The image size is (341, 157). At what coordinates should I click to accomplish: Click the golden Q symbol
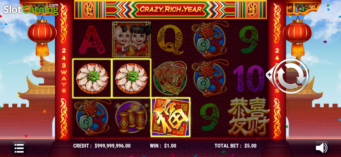coord(170,39)
